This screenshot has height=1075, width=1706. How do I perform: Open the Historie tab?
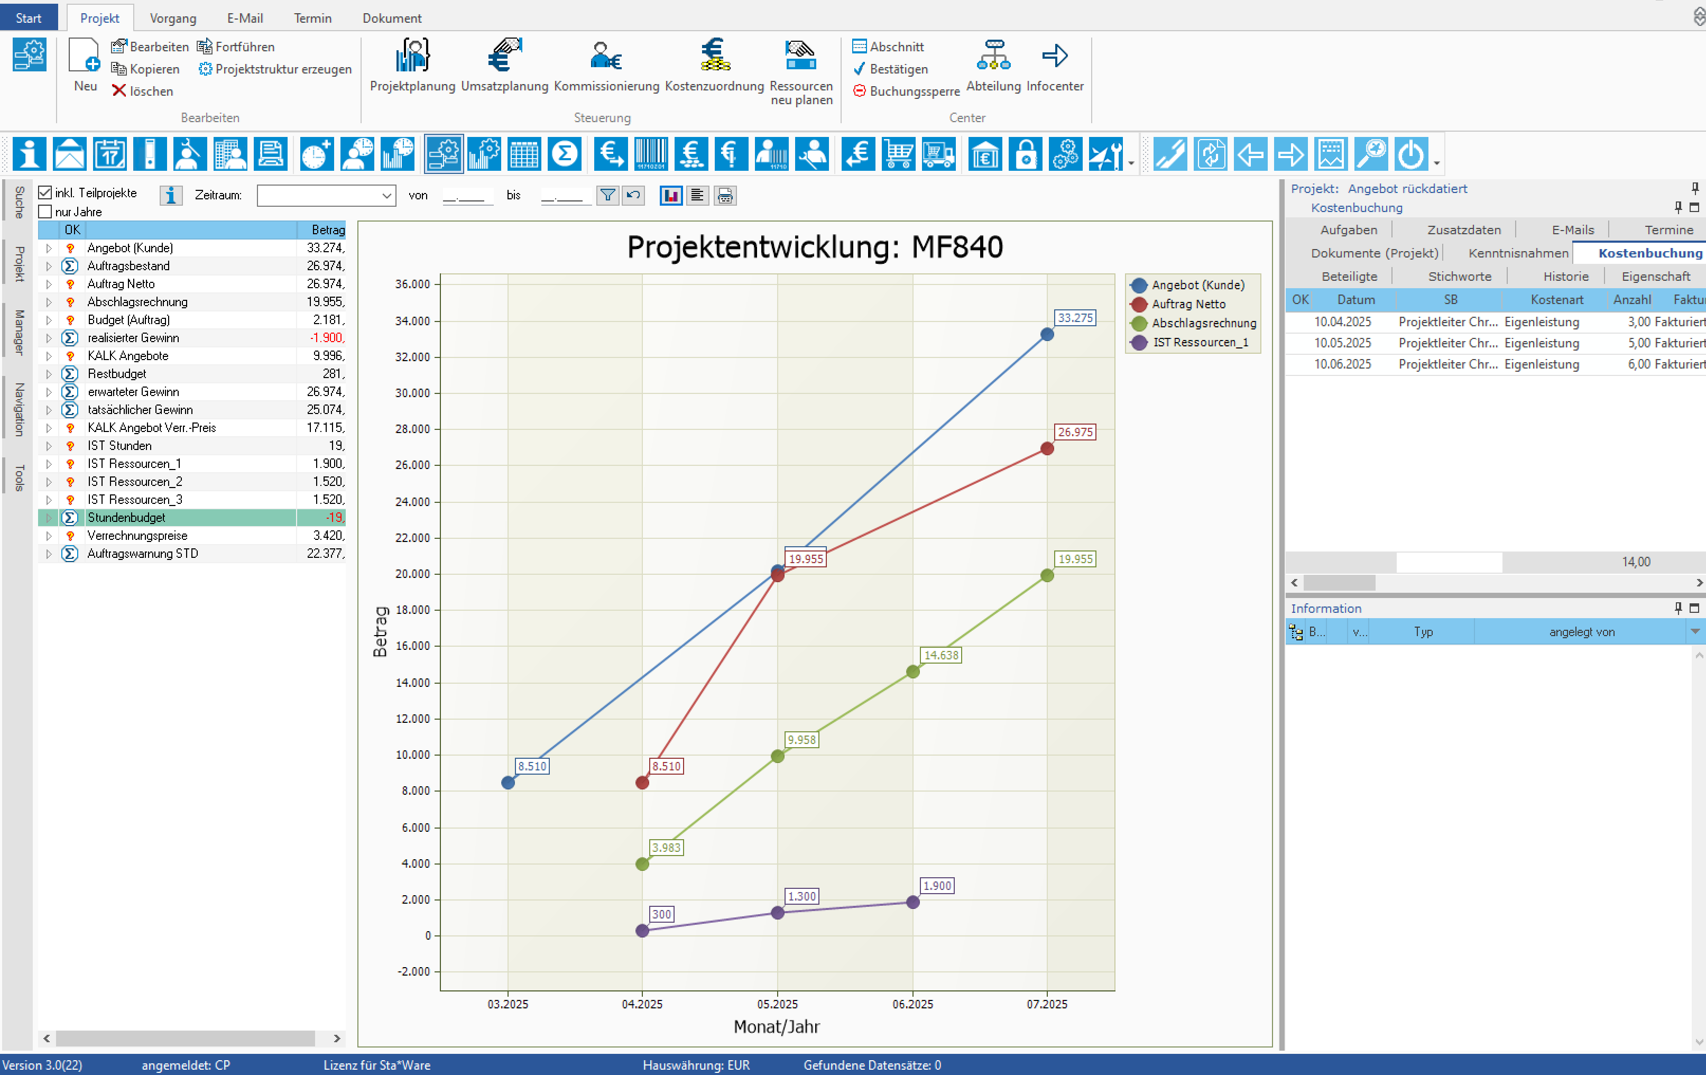1565,277
